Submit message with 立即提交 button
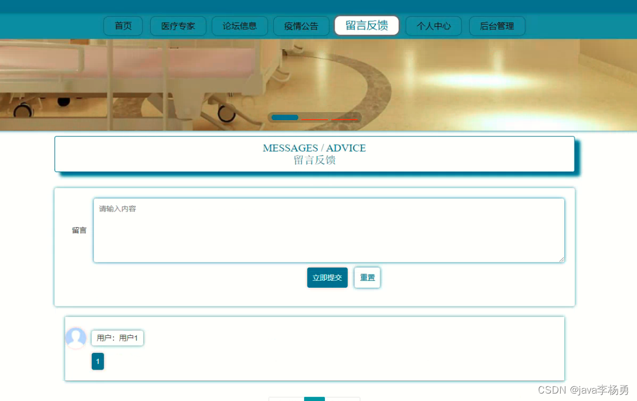 click(x=327, y=277)
